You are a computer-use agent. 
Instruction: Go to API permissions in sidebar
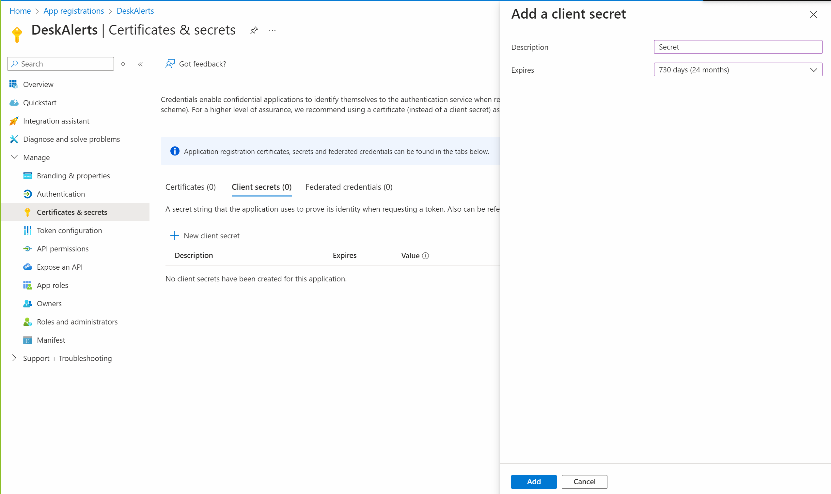point(62,249)
